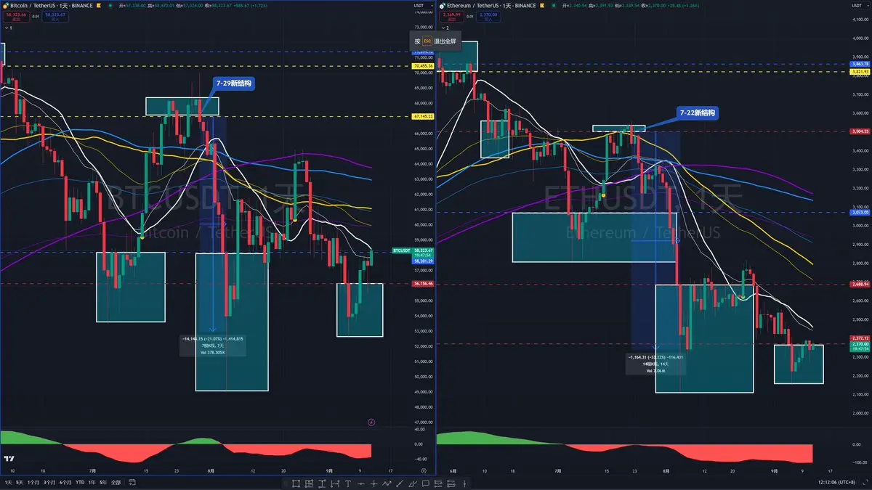Viewport: 872px width, 490px height.
Task: Click the red 2,688.94 price label
Action: [x=859, y=285]
